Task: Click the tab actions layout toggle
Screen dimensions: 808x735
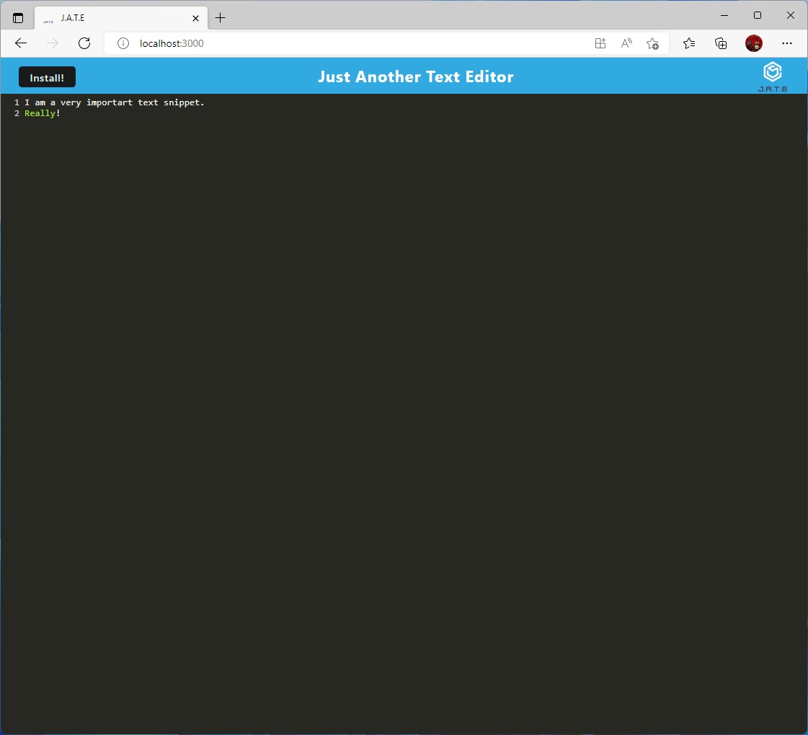Action: (x=17, y=17)
